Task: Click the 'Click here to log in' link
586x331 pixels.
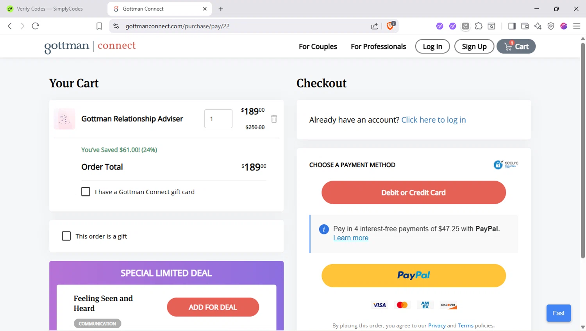Action: 433,120
